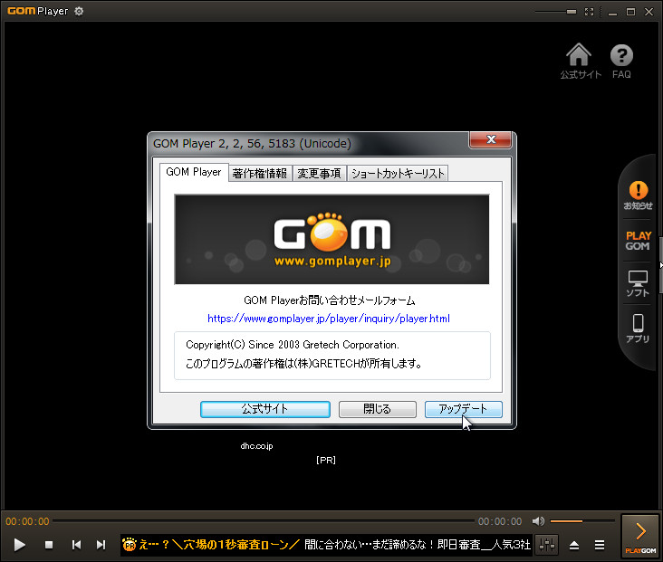Click the PLAYGOM arrow button
Viewport: 663px width, 562px height.
coord(640,535)
